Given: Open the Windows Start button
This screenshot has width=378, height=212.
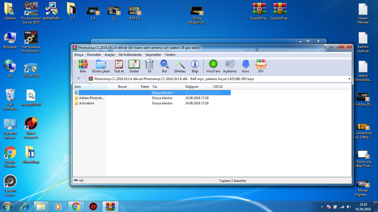Looking at the screenshot, I should point(7,206).
